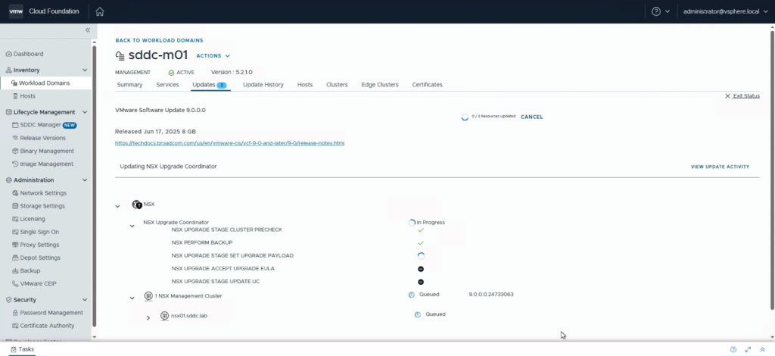775x356 pixels.
Task: Collapse the left navigation sidebar
Action: tap(87, 30)
